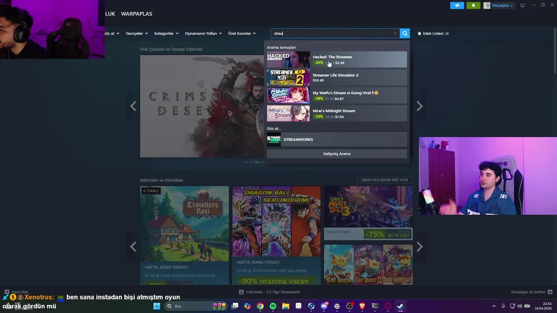This screenshot has width=557, height=313.
Task: Expand the Göz at menu
Action: pos(111,33)
